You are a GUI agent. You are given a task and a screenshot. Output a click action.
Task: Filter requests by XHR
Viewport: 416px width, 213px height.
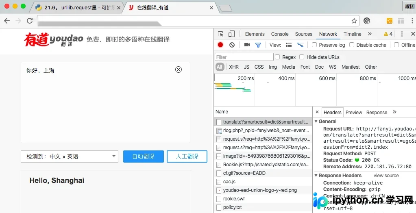(234, 67)
